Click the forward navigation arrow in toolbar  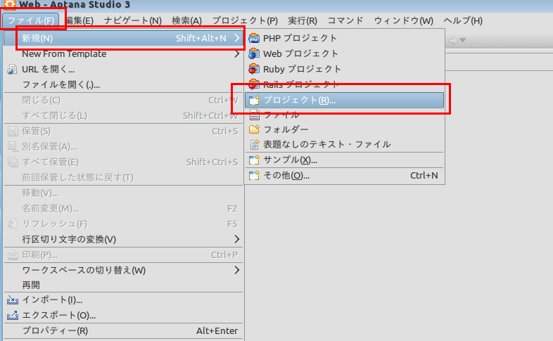[x=453, y=41]
